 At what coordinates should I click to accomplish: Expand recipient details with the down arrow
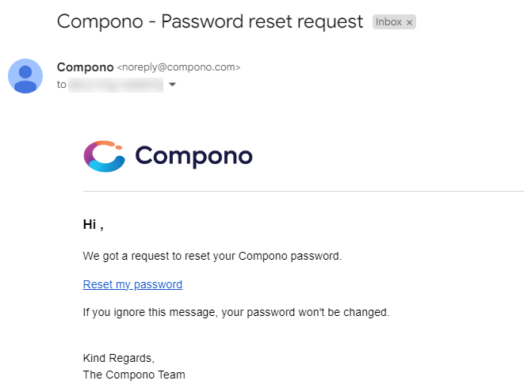point(172,85)
